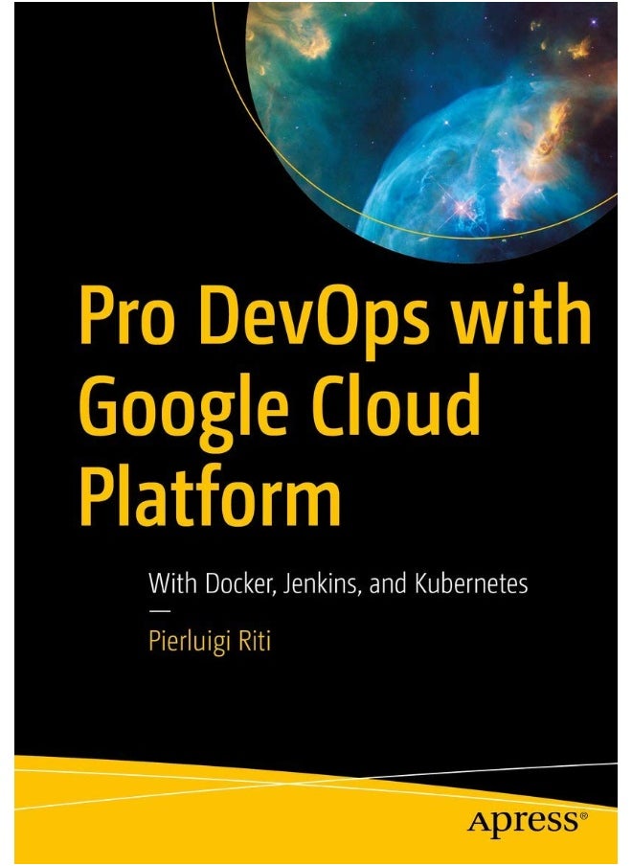Click the author name 'Pierluigi Riti'
Viewport: 632px width, 866px height.
(x=210, y=643)
